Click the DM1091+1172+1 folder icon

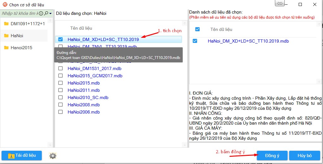[x=6, y=24]
